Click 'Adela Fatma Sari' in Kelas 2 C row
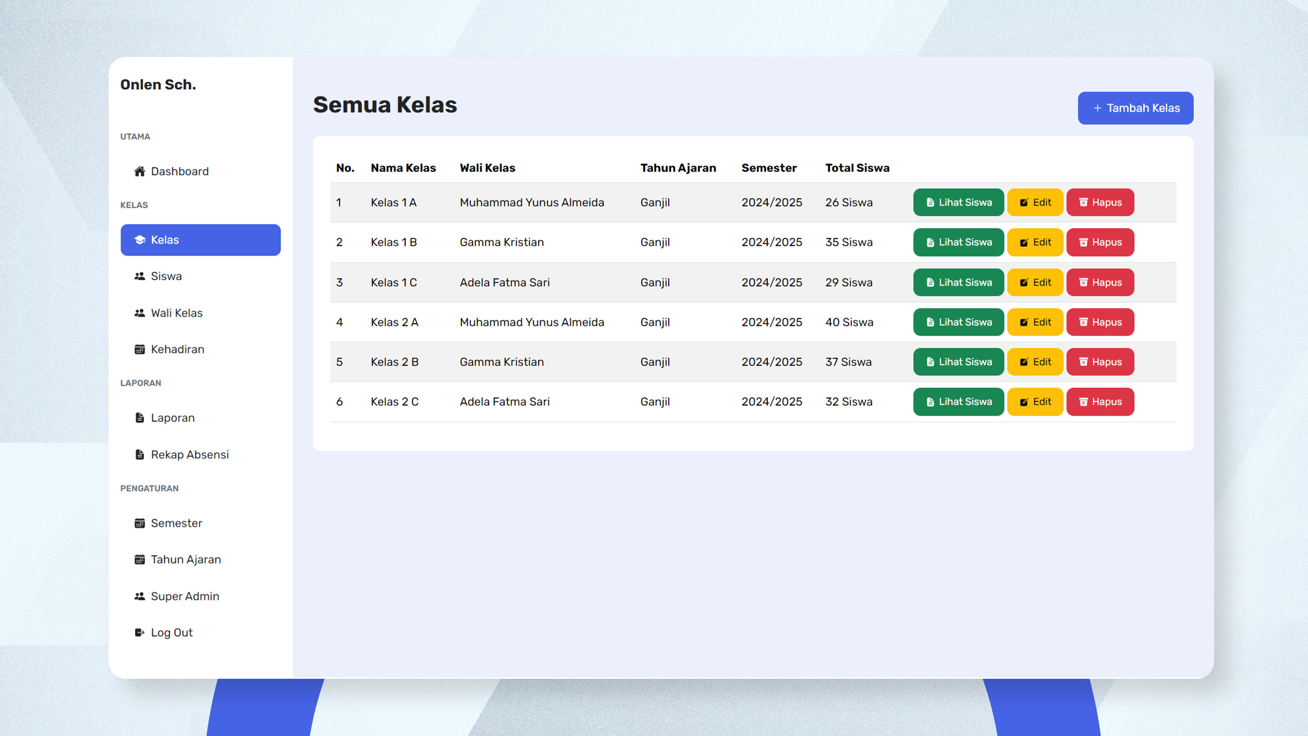The image size is (1308, 736). (505, 402)
